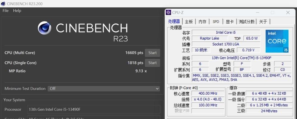The height and width of the screenshot is (119, 297).
Task: Switch to the 主板 tab in CPU-Z
Action: (x=189, y=22)
